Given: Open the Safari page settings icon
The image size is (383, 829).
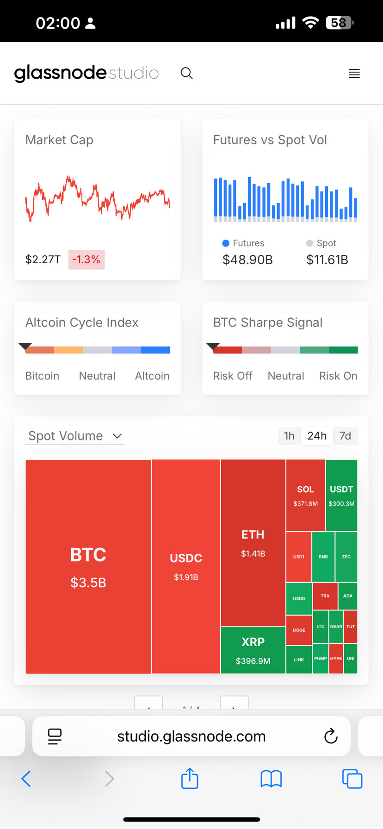Looking at the screenshot, I should pos(55,736).
